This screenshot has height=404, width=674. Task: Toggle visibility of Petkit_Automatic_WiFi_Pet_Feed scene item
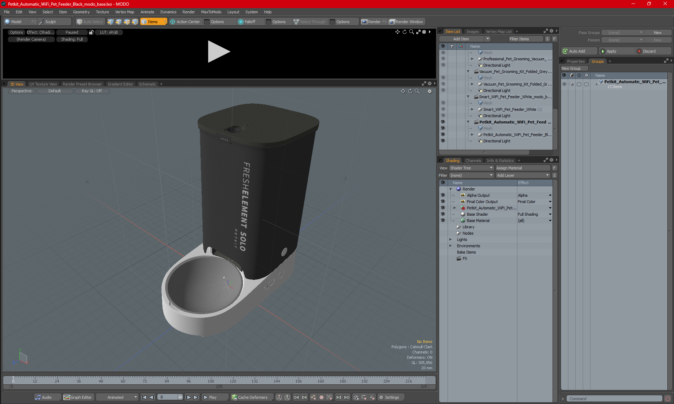click(x=443, y=122)
